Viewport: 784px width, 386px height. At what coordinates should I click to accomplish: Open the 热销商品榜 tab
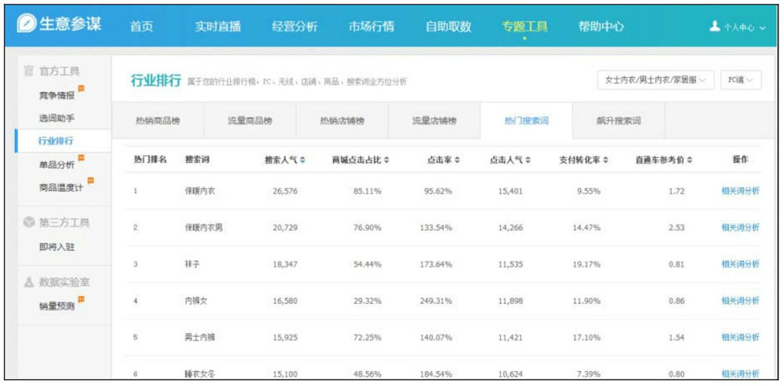point(157,121)
